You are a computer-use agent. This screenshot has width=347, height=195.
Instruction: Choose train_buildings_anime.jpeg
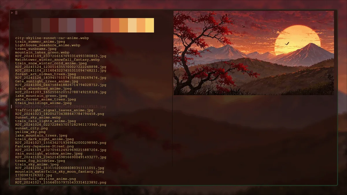43,103
